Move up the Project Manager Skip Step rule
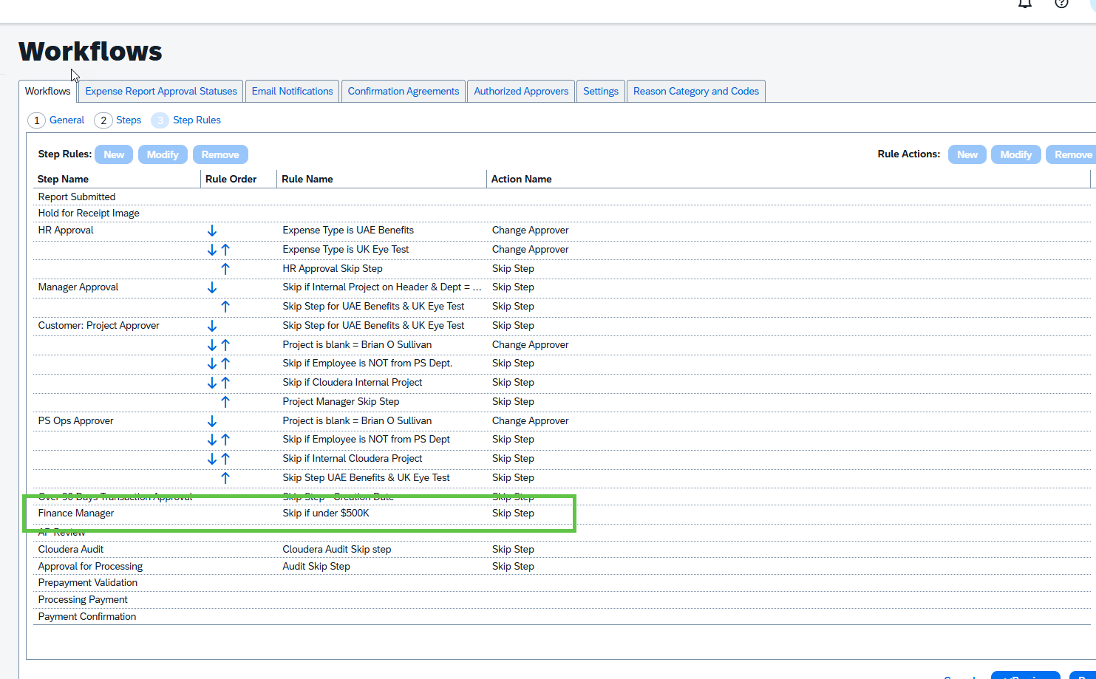Image resolution: width=1096 pixels, height=679 pixels. (x=225, y=402)
